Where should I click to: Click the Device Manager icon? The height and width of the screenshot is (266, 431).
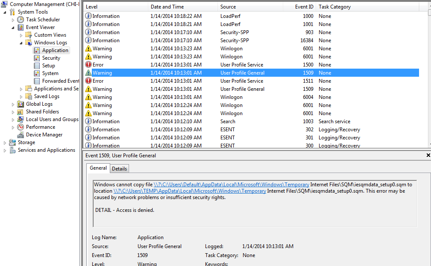pos(21,135)
